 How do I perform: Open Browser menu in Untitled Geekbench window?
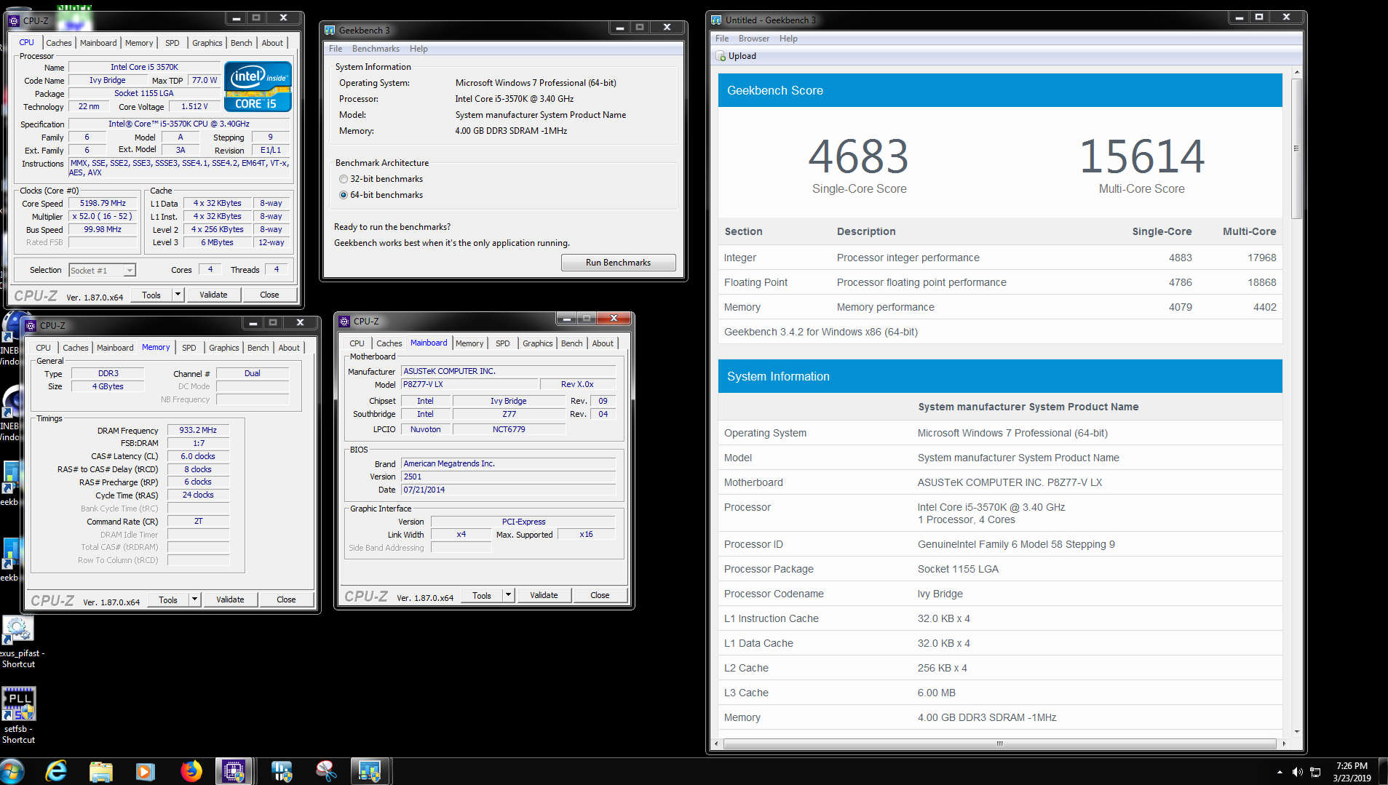click(x=754, y=39)
